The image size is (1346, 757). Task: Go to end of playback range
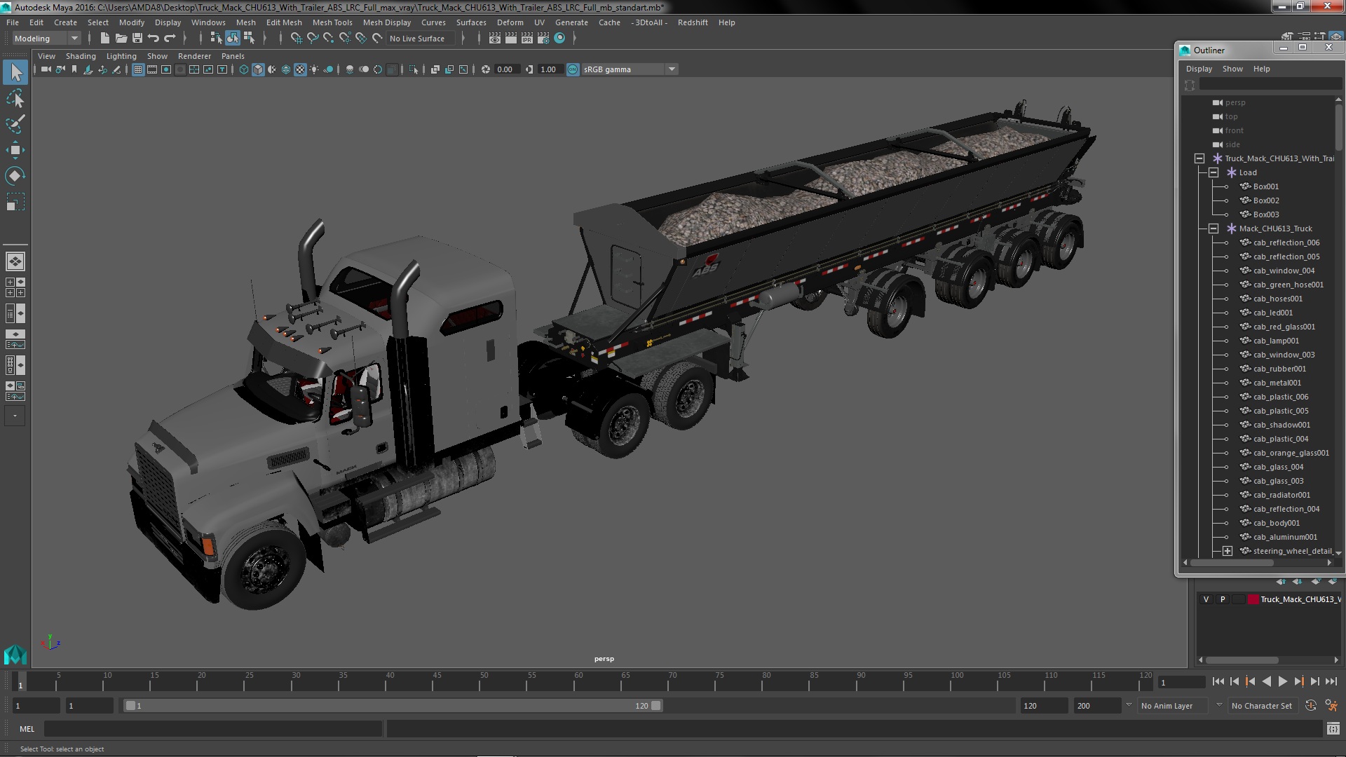click(x=1331, y=681)
